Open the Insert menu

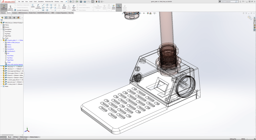(x=31, y=1)
